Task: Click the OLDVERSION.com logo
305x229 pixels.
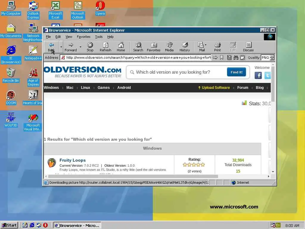Action: click(83, 72)
